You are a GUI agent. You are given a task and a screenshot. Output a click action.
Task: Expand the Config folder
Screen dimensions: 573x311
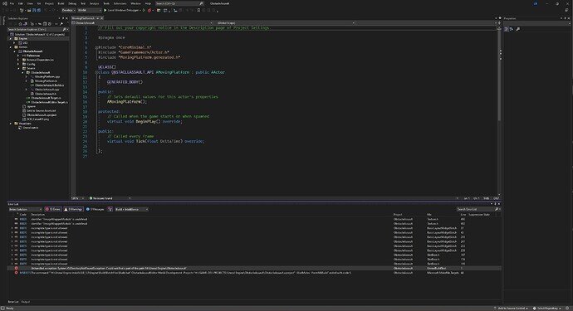(18, 64)
